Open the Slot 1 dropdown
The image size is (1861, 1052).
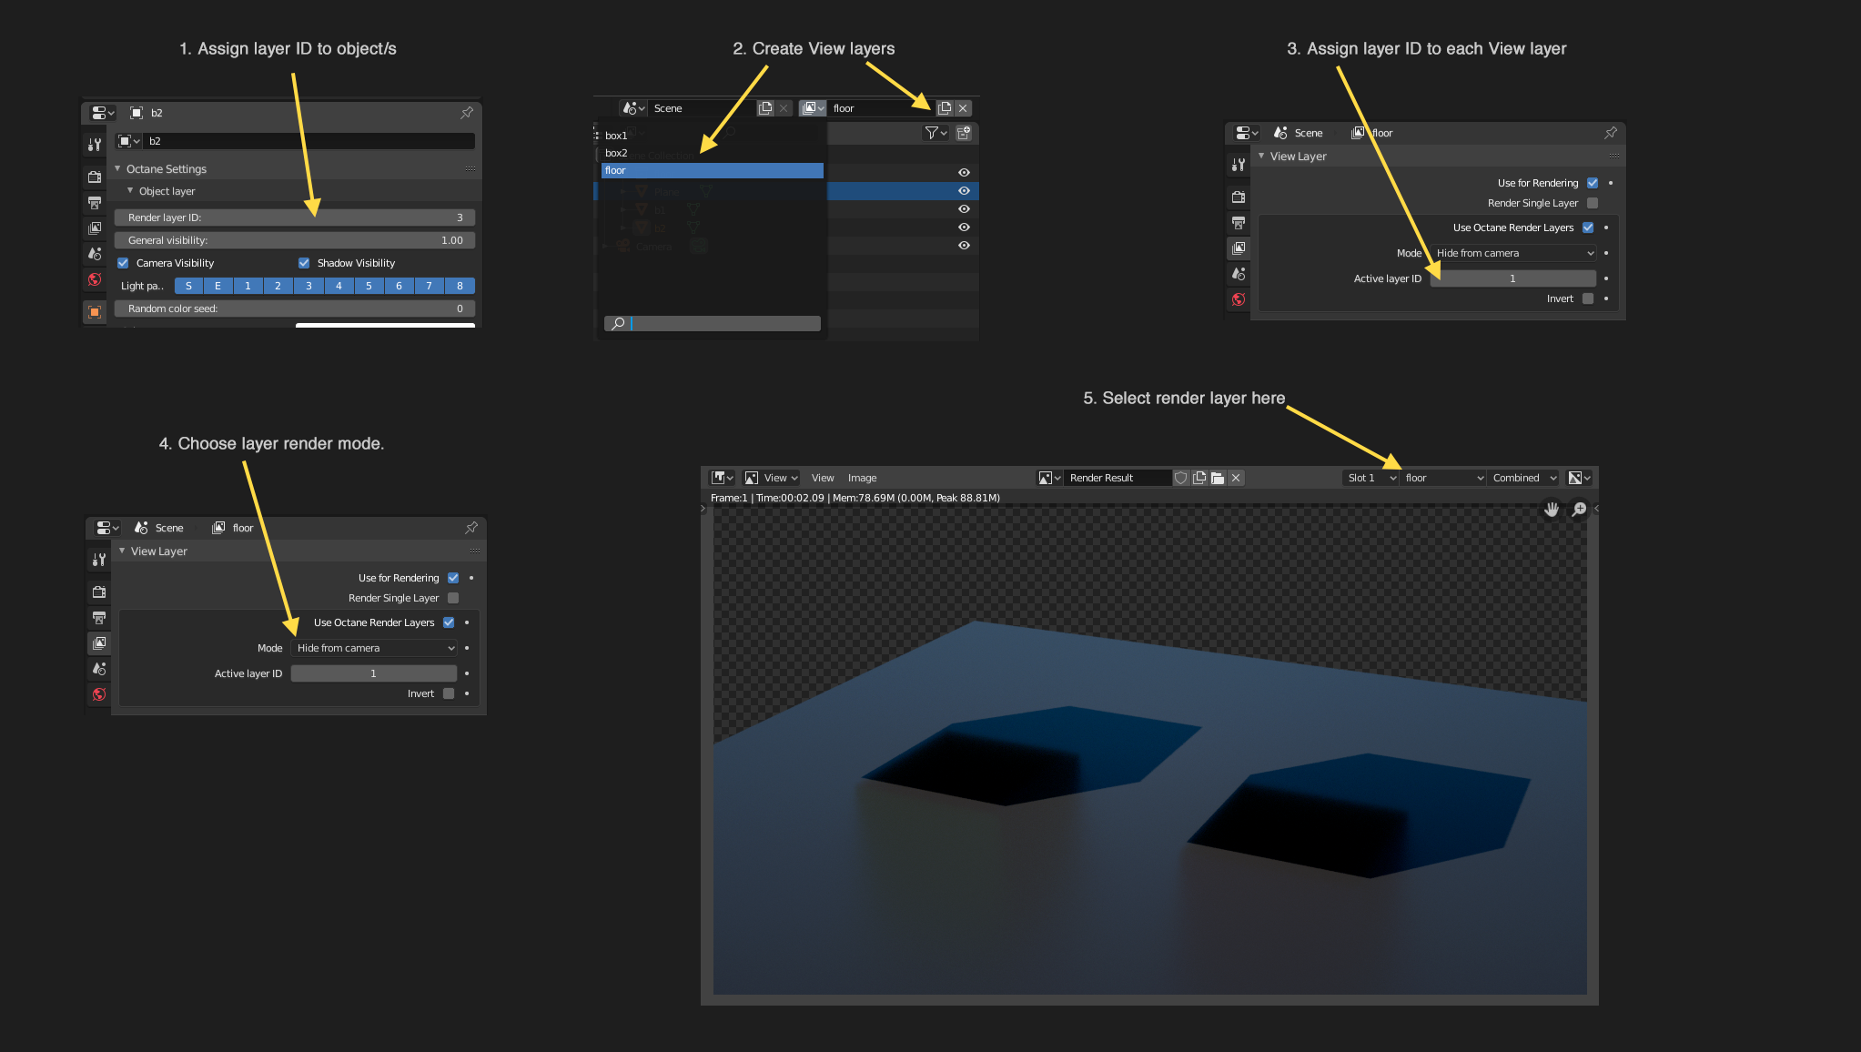[1370, 478]
